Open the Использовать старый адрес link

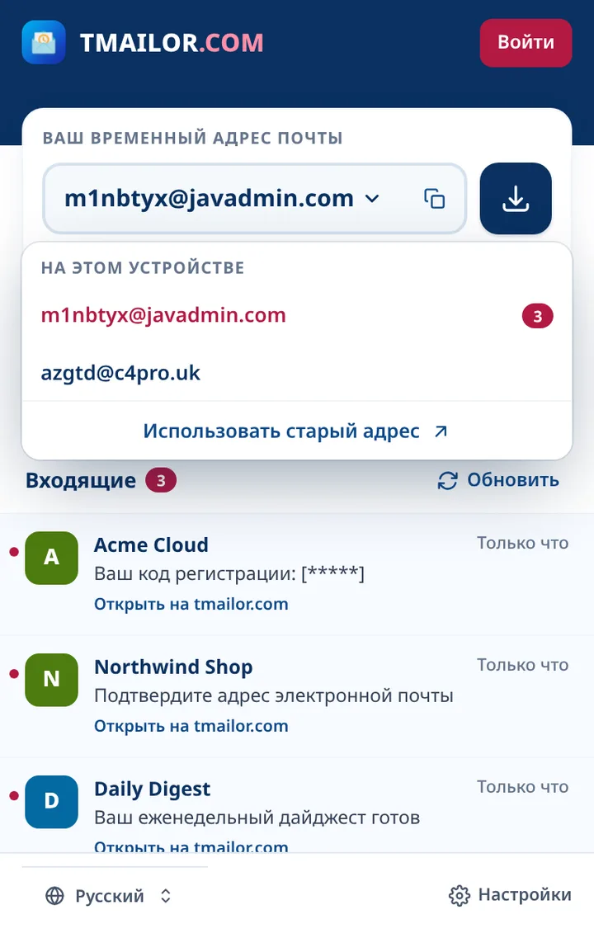(297, 431)
